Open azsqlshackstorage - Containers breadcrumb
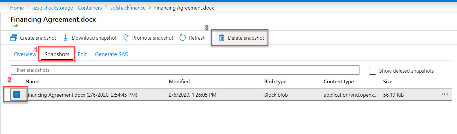Viewport: 457px width, 134px height. point(67,8)
